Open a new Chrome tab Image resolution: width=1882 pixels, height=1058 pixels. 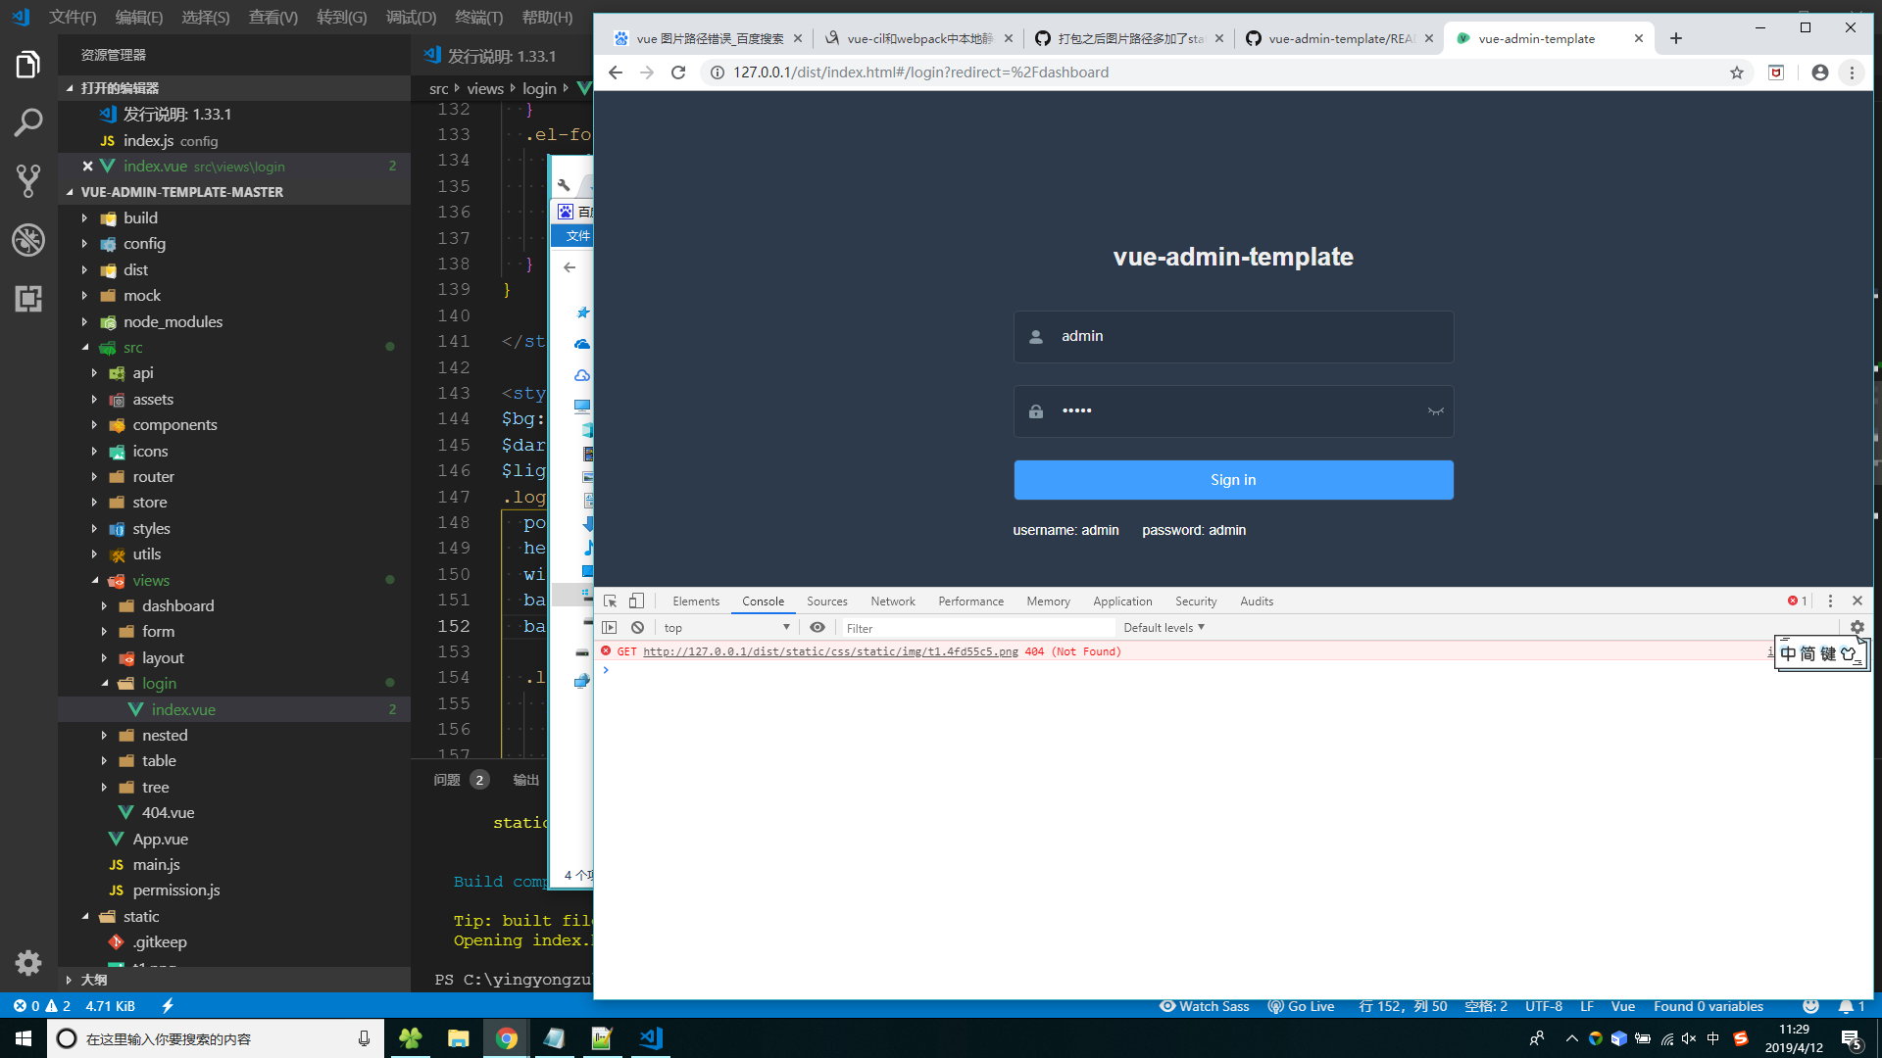[1676, 38]
